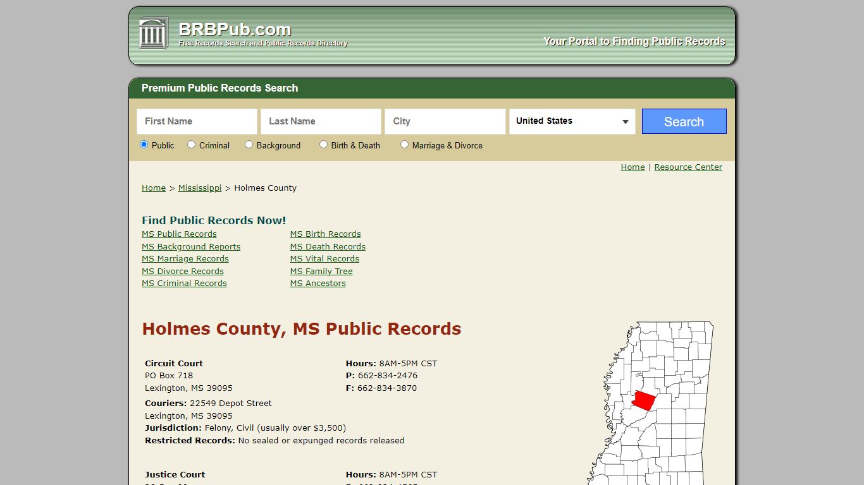Open MS Vital Records link
The image size is (864, 485).
pyautogui.click(x=324, y=259)
